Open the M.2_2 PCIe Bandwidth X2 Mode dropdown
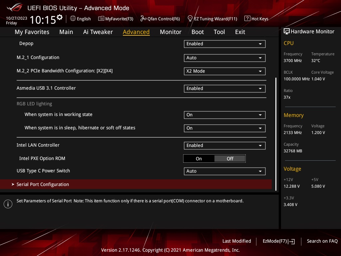The image size is (341, 256). point(225,71)
